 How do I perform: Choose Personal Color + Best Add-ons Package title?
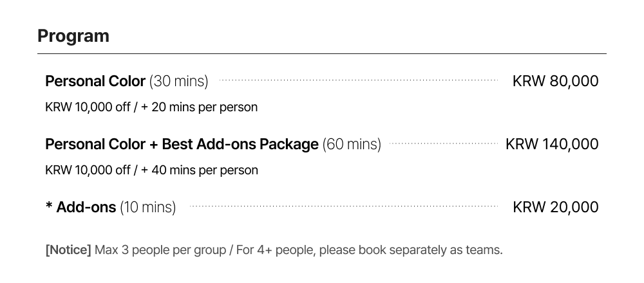pos(182,144)
